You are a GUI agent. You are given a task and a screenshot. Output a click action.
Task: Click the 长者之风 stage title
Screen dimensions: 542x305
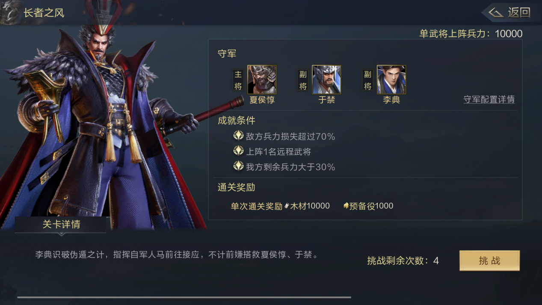pos(44,13)
